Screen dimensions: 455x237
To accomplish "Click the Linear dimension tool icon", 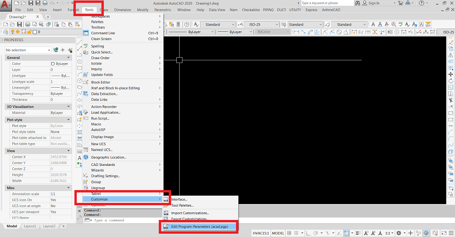I will [296, 32].
